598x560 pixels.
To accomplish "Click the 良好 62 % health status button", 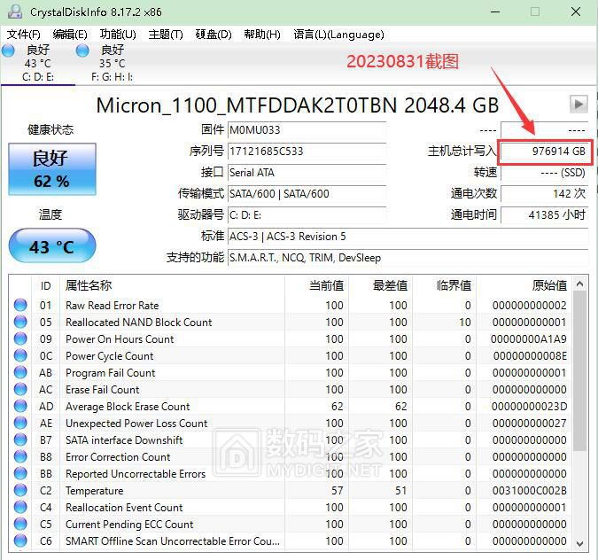I will coord(52,169).
